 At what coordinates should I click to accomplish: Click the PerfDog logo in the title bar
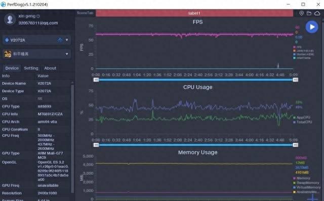pos(3,5)
